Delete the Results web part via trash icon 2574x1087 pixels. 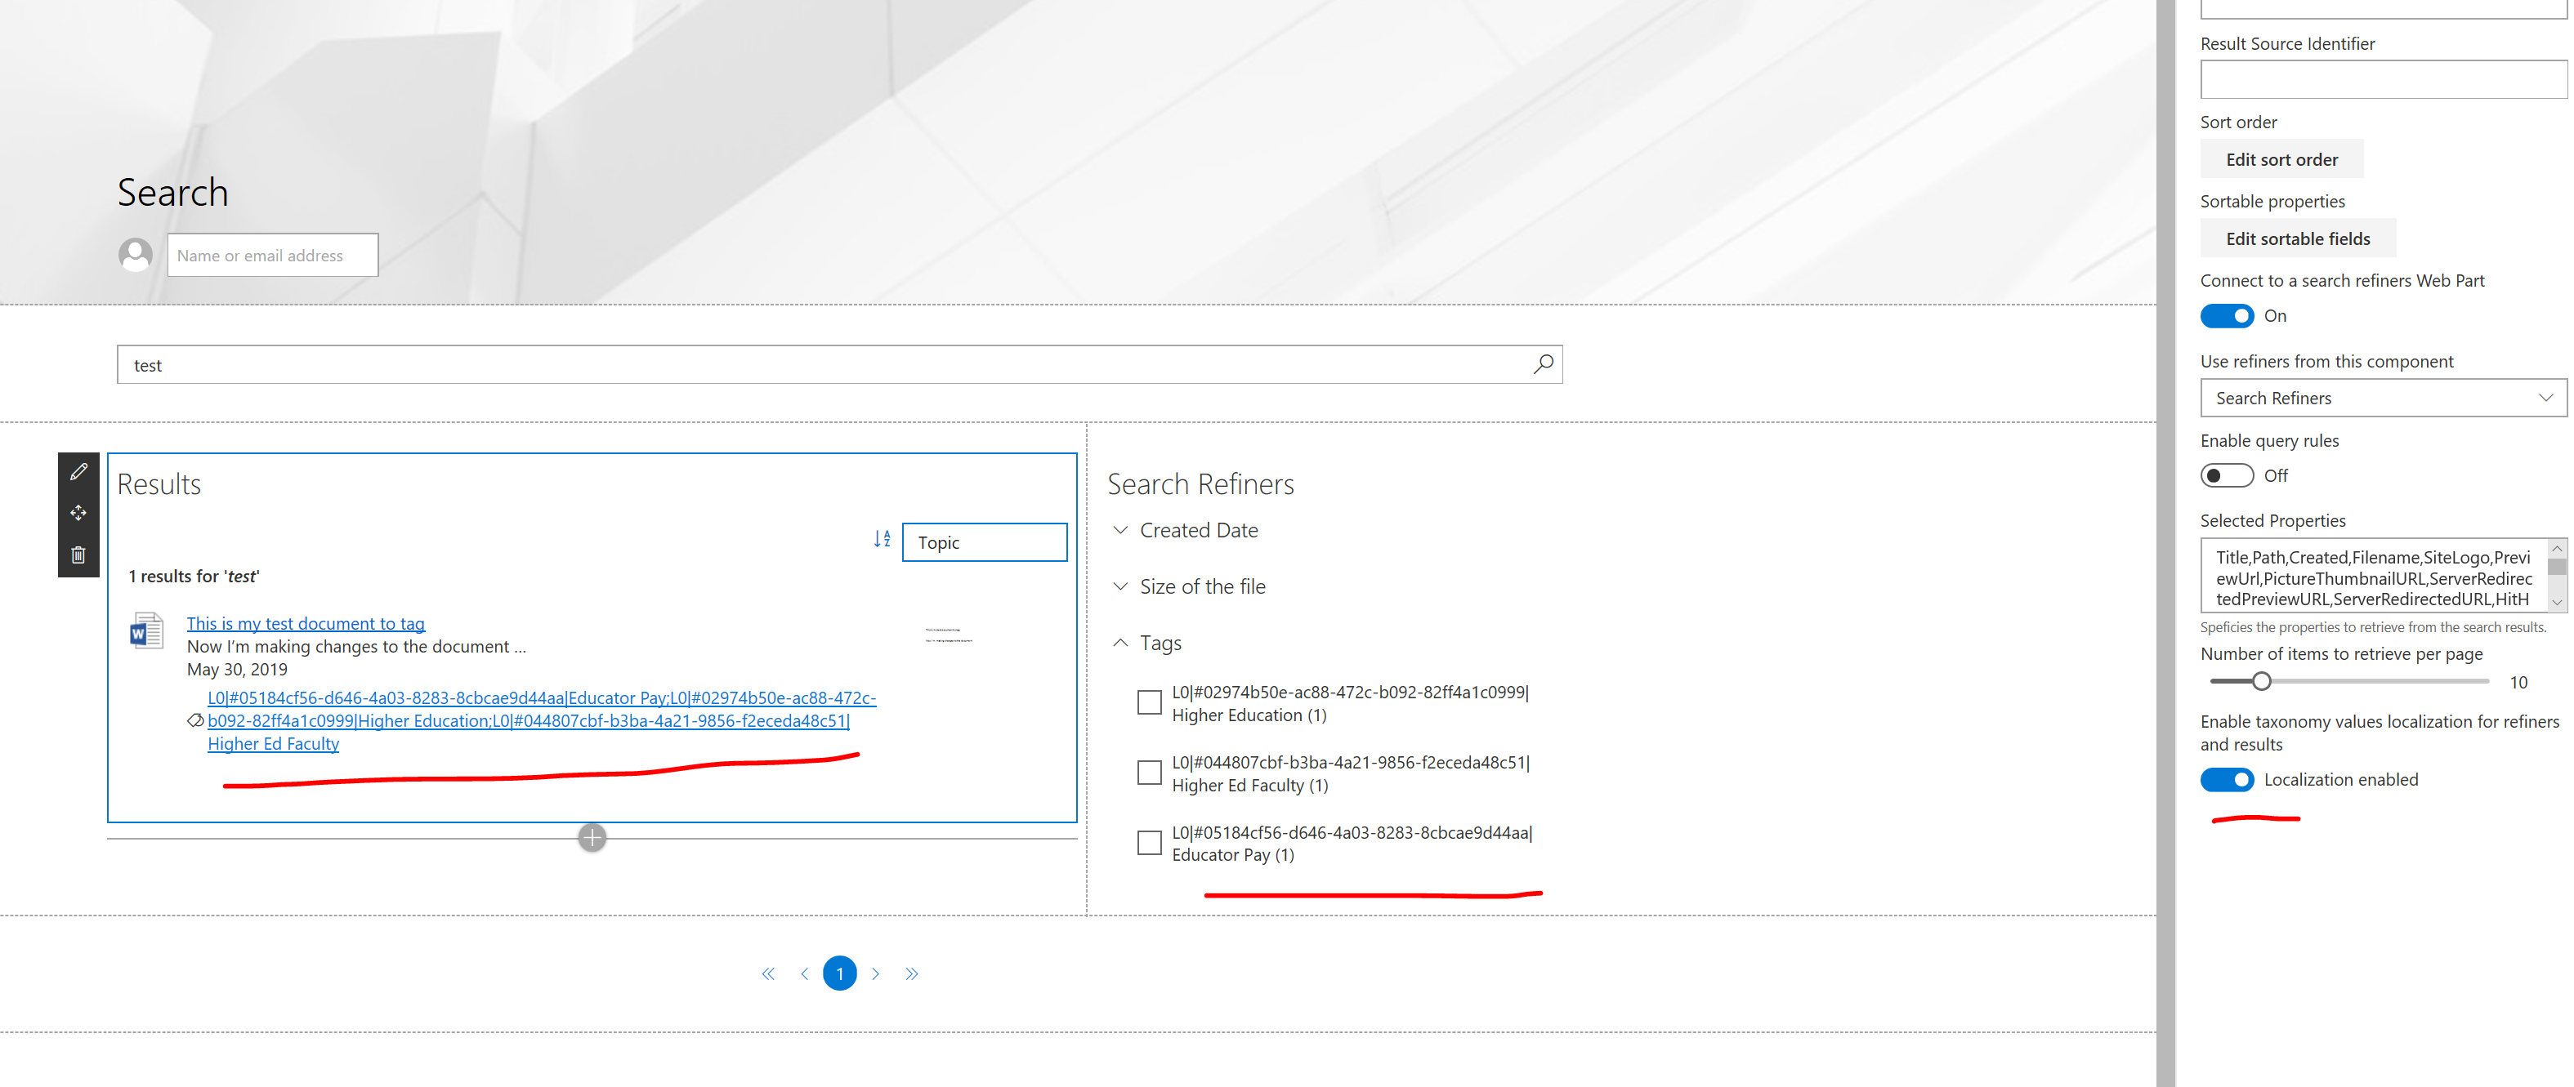78,555
